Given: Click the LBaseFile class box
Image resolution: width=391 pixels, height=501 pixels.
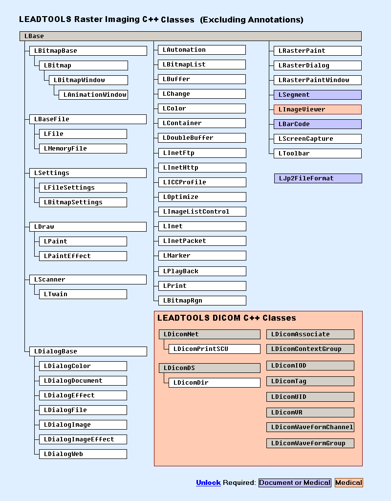Looking at the screenshot, I should 88,119.
